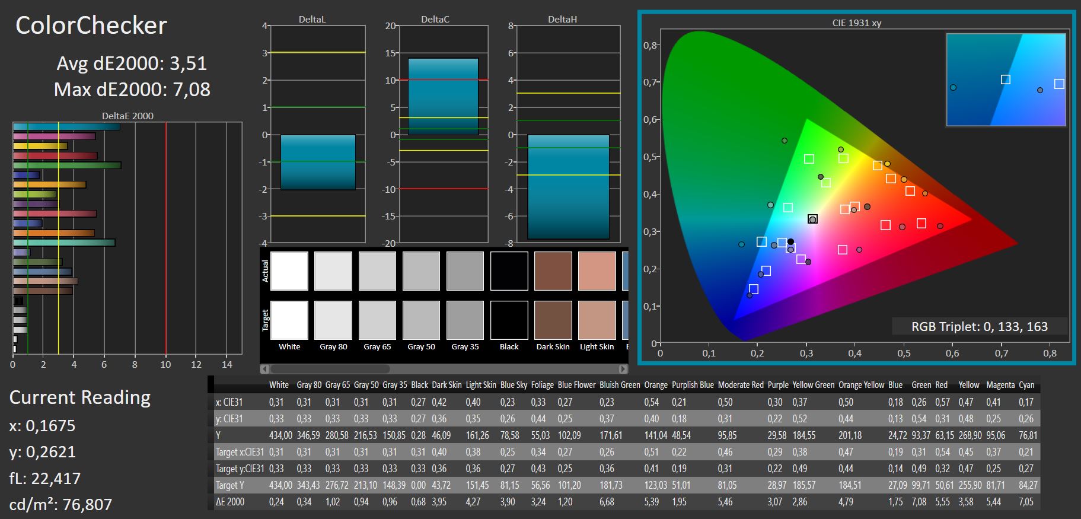The width and height of the screenshot is (1081, 519).
Task: Click the ΔE 2000 cell in the Green column
Action: [919, 502]
